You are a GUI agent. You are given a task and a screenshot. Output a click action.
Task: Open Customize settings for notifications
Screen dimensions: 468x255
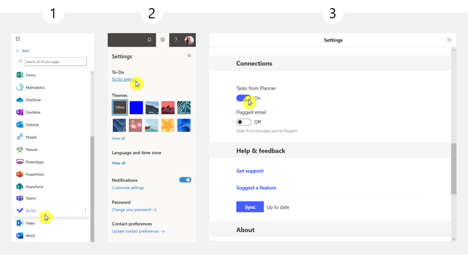point(128,188)
